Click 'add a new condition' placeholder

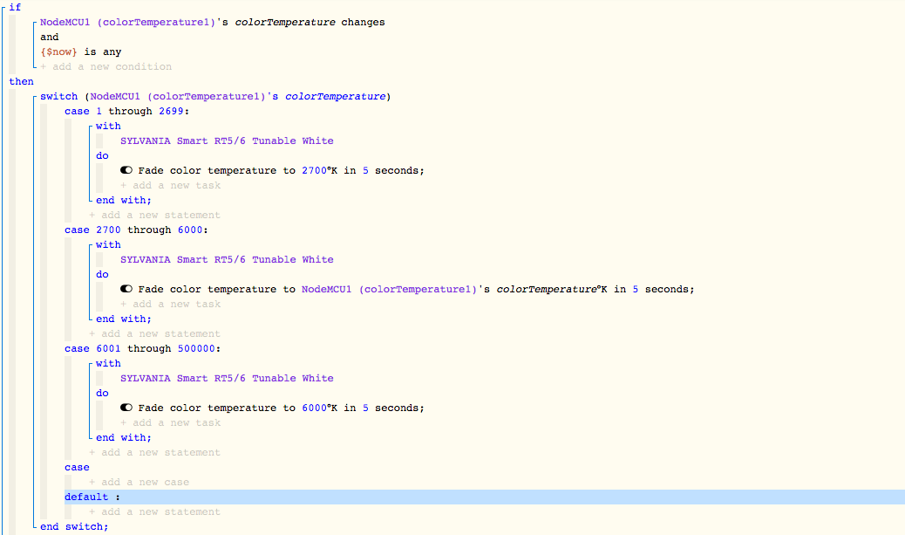pos(106,66)
